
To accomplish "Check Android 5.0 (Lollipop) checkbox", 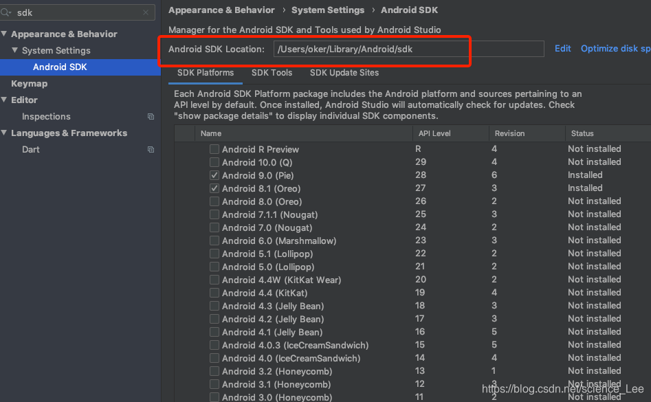I will [214, 267].
